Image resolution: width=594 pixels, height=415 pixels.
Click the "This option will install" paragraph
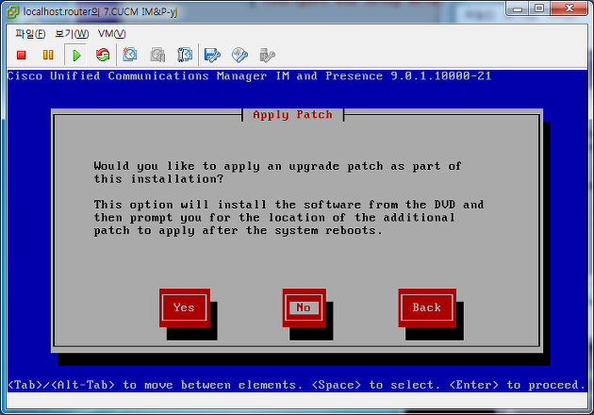[289, 218]
